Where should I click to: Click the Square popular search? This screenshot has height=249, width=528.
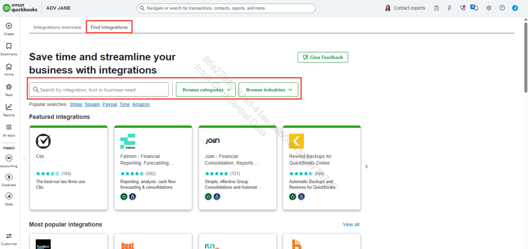92,104
